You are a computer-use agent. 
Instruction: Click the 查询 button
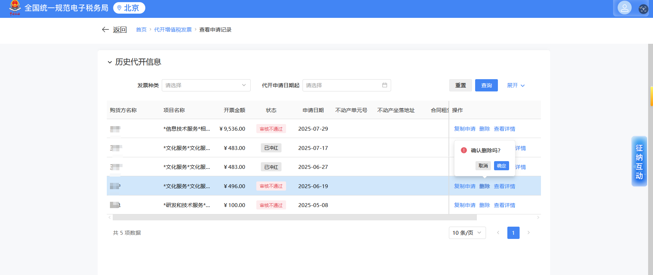tap(486, 85)
